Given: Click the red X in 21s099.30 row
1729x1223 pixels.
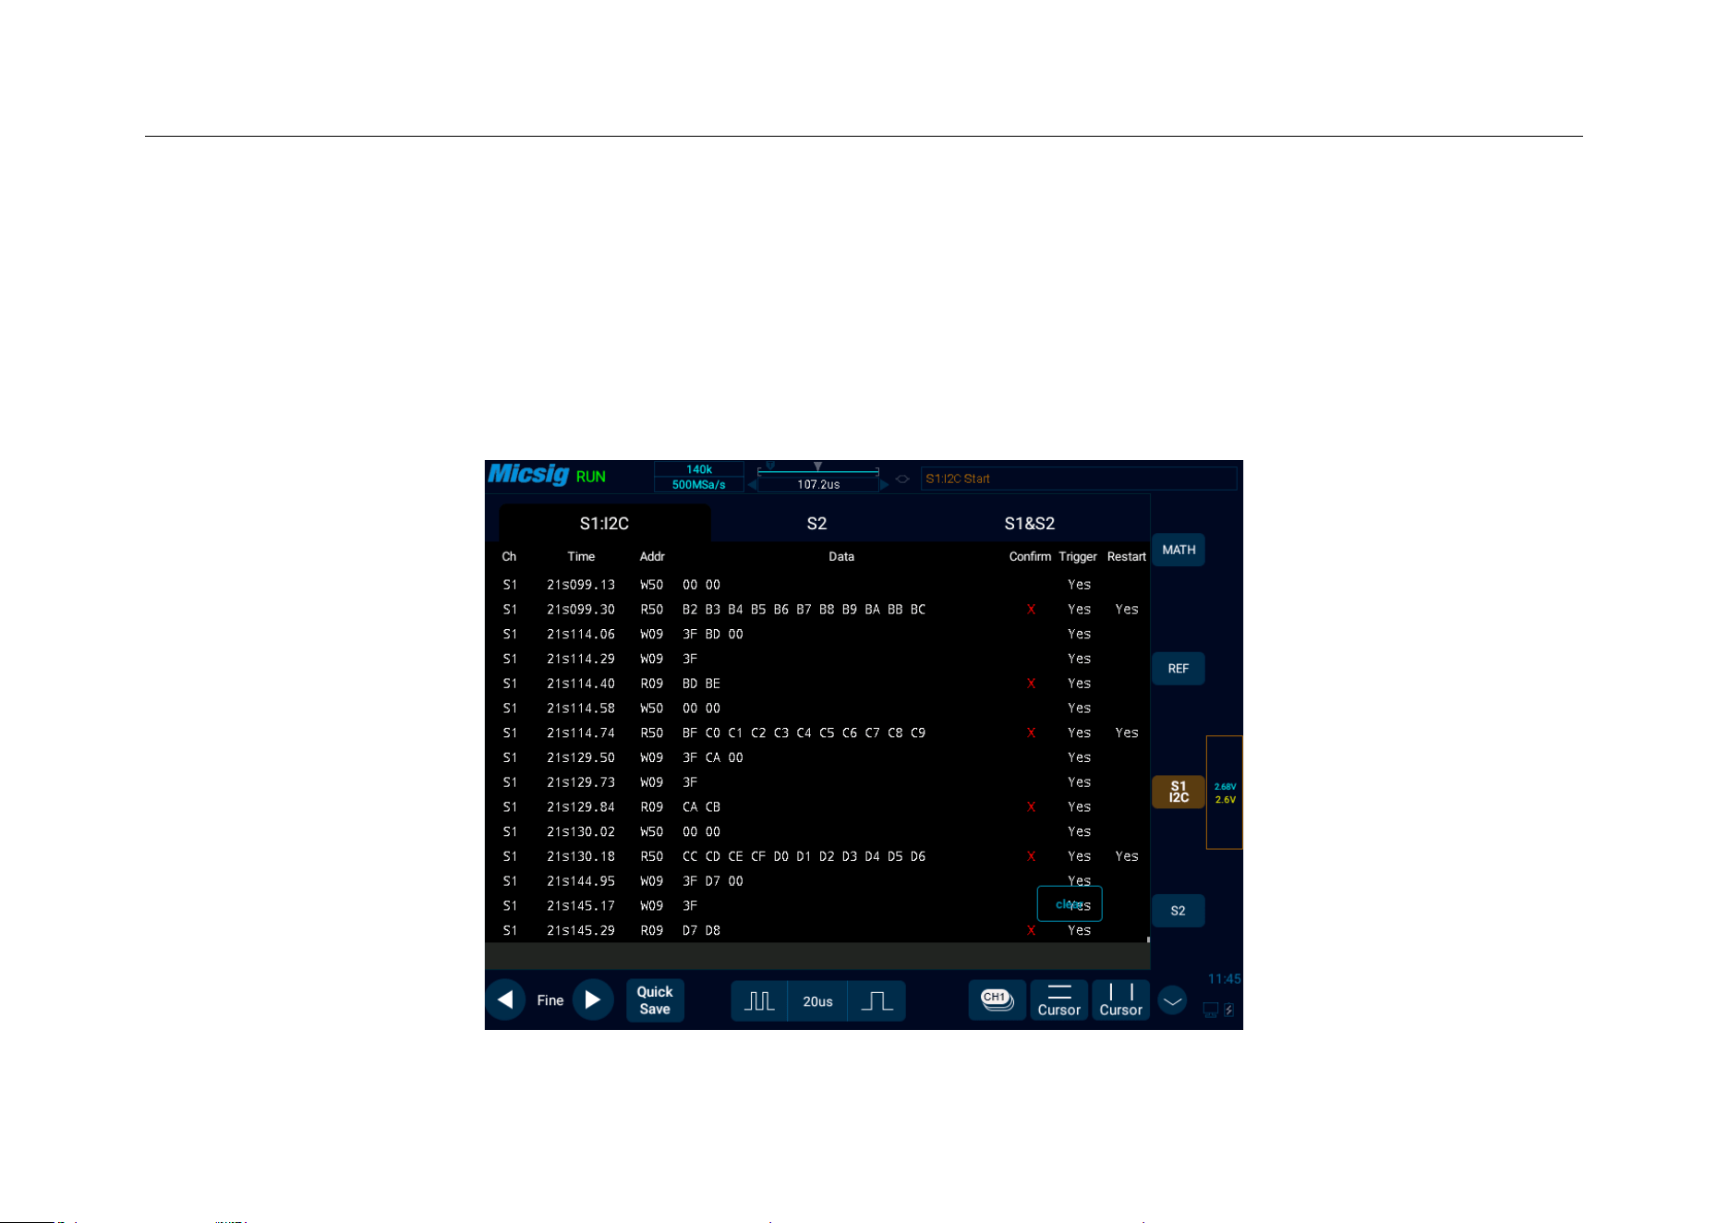Looking at the screenshot, I should (x=1031, y=610).
